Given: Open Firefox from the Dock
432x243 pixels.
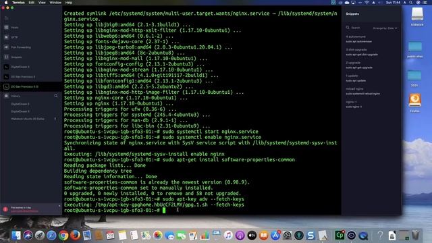Looking at the screenshot, I should [x=75, y=236].
